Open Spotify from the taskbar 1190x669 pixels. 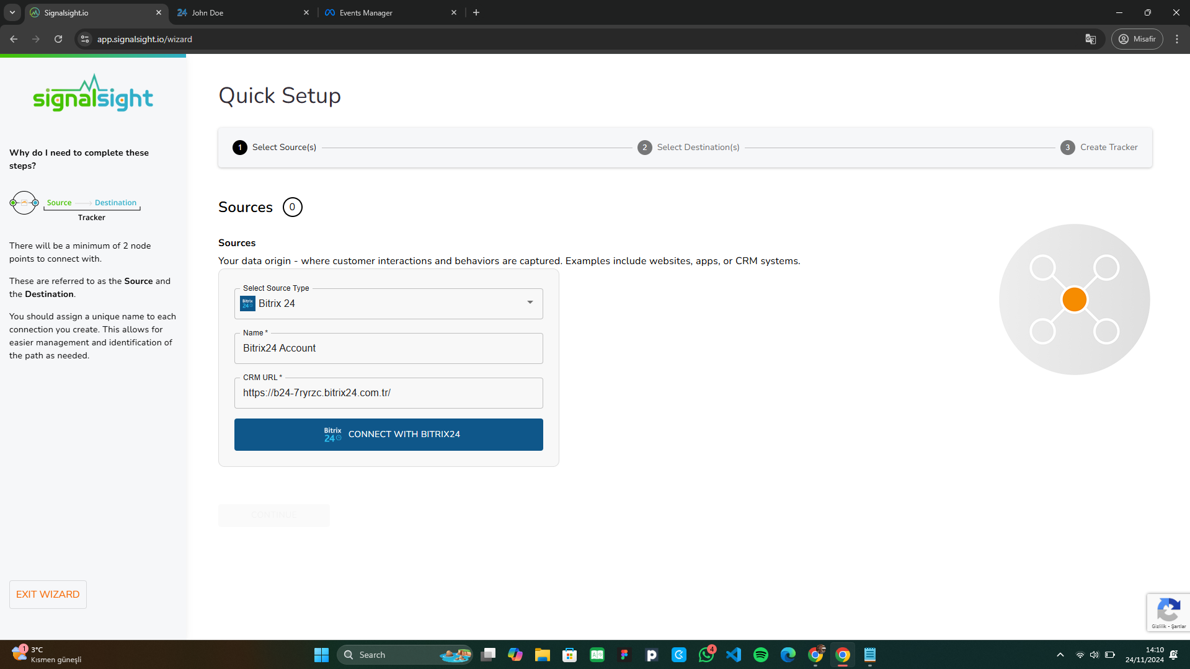pyautogui.click(x=760, y=655)
